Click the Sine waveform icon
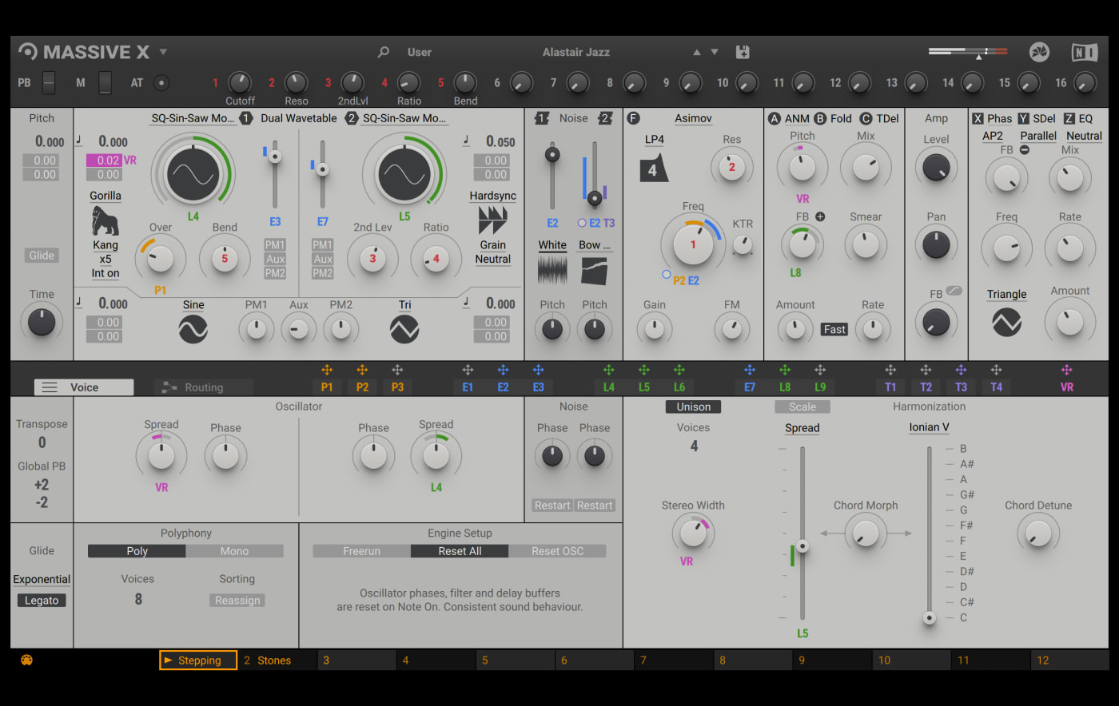1119x706 pixels. point(193,328)
